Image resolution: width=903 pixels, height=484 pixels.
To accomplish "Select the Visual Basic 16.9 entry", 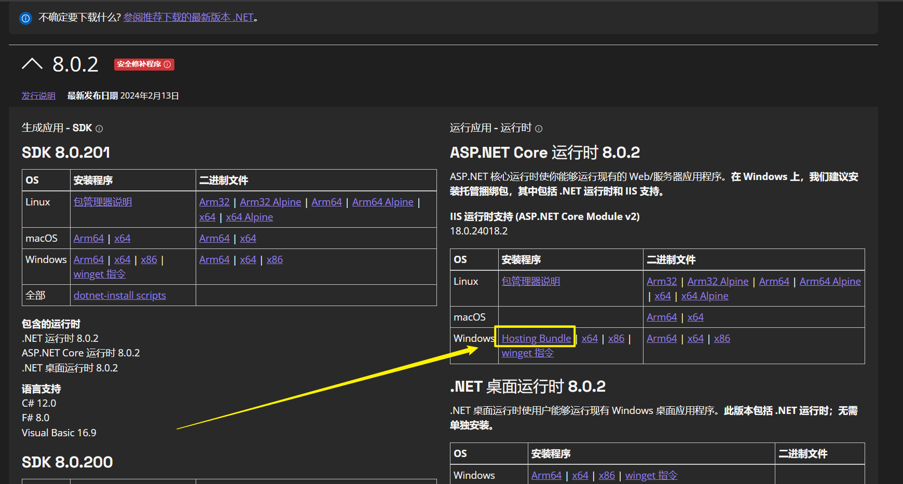I will pos(59,433).
